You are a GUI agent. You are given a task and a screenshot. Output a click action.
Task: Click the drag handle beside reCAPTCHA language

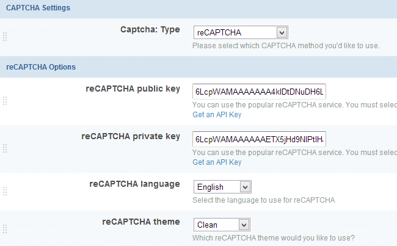click(x=5, y=191)
